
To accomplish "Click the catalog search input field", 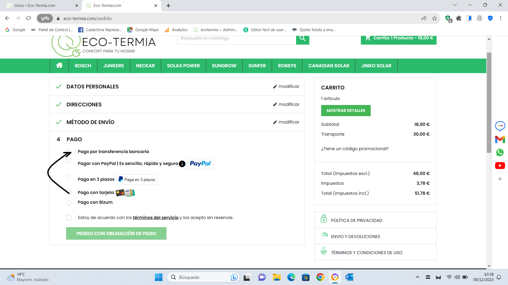I will pos(236,39).
